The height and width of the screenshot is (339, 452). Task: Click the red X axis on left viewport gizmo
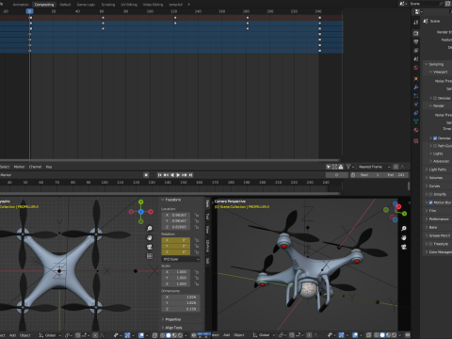[151, 212]
